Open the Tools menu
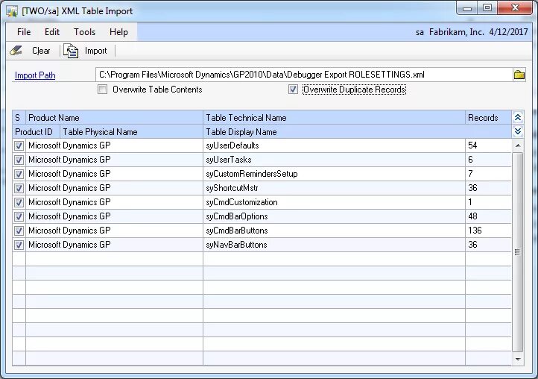 84,32
